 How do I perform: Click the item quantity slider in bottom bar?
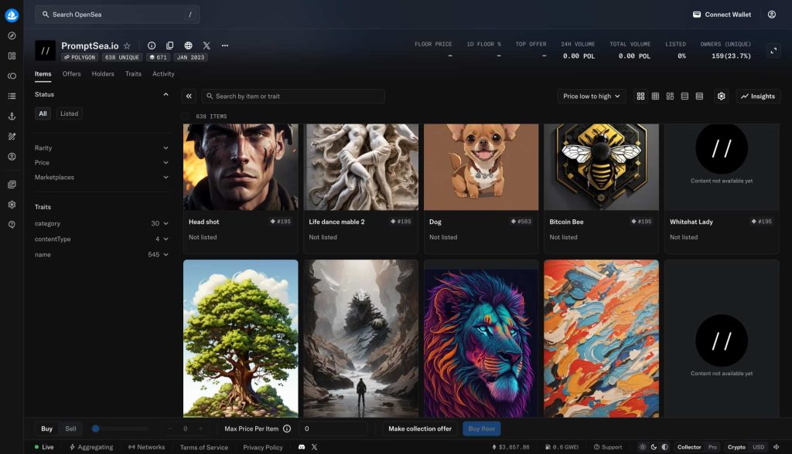[x=120, y=429]
